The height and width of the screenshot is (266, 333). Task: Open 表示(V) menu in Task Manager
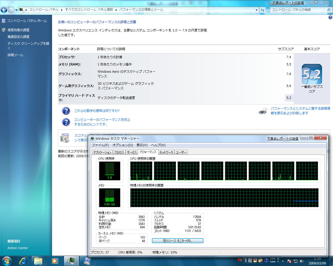click(142, 145)
